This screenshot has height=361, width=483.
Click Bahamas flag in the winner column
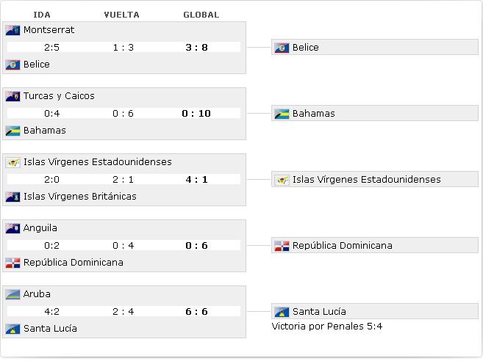282,114
